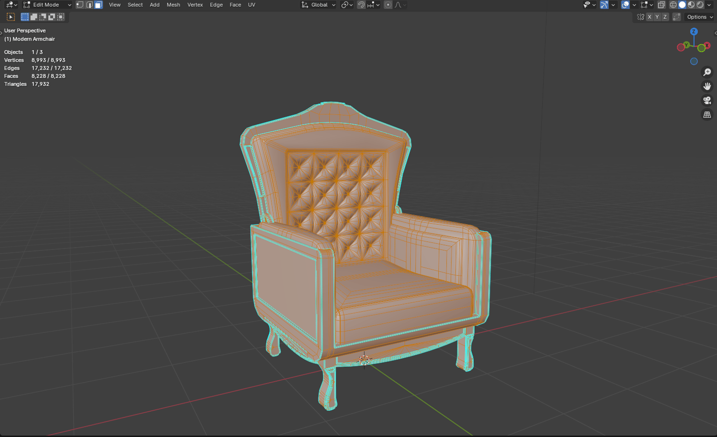Choose the Set new selection mode
The width and height of the screenshot is (717, 437).
[25, 17]
